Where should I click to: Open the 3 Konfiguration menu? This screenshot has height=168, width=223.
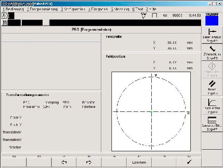[x=73, y=9]
